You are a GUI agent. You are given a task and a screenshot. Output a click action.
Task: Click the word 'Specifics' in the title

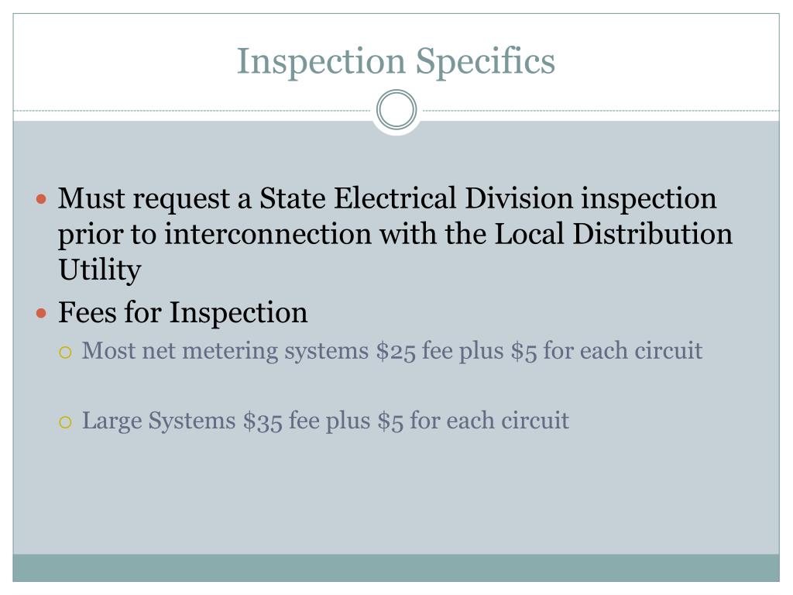point(486,62)
